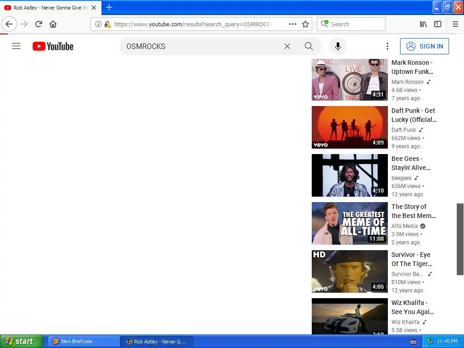
Task: Open the Alfo Media channel name
Action: pyautogui.click(x=405, y=226)
